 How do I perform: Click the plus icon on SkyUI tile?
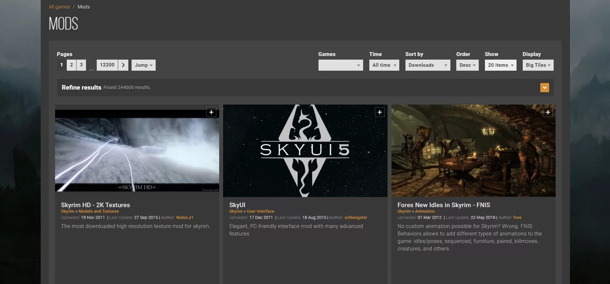click(379, 112)
